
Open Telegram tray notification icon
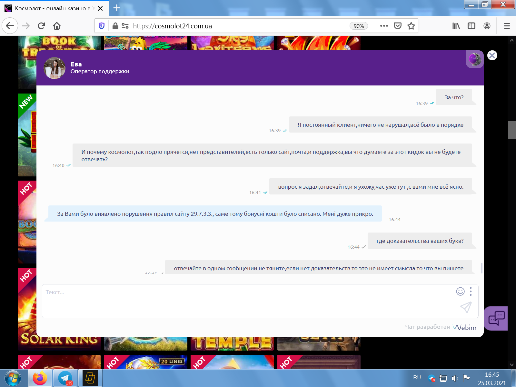coord(432,378)
